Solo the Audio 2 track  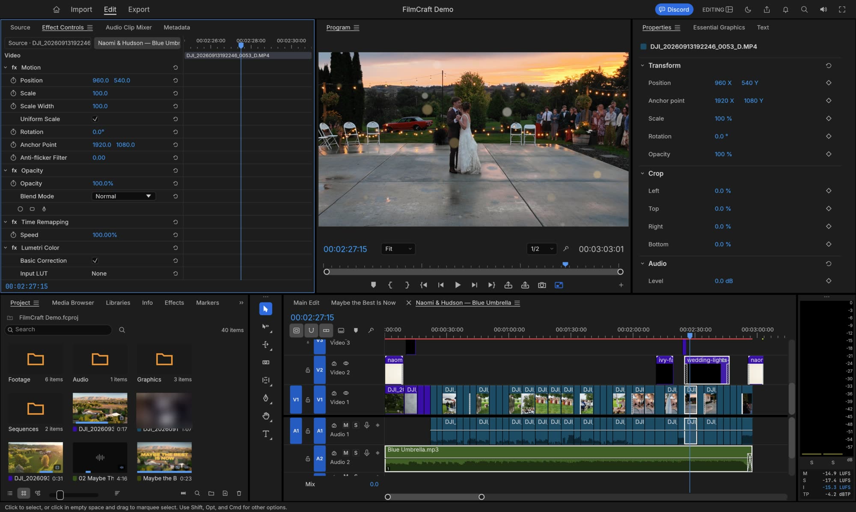[x=356, y=453]
